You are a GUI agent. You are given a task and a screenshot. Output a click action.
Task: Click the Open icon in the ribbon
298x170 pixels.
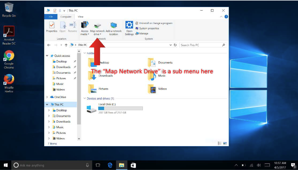(63, 27)
